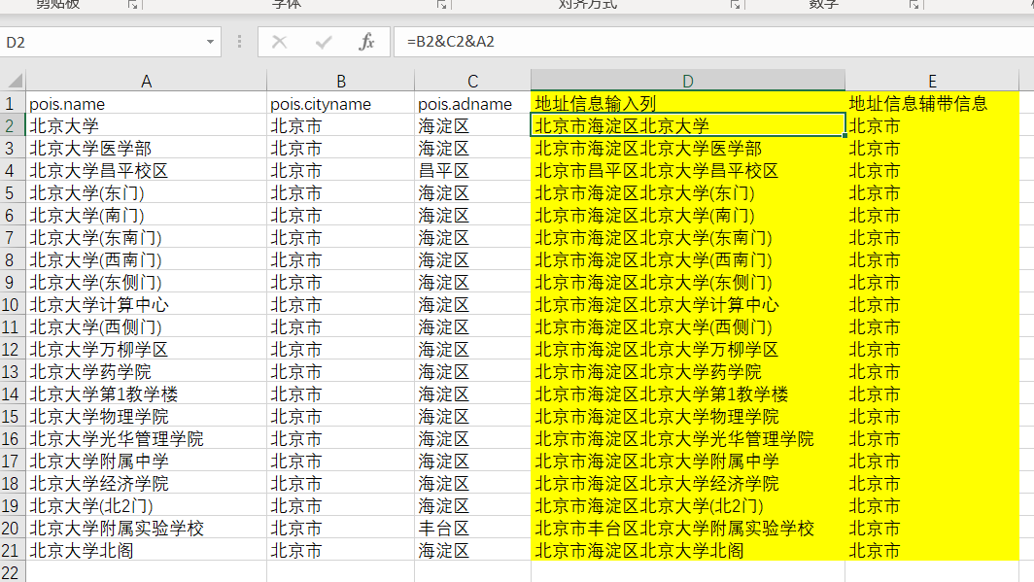Click cell '北京市海淀区北京大学(北2门)'
This screenshot has width=1034, height=582.
click(x=688, y=505)
